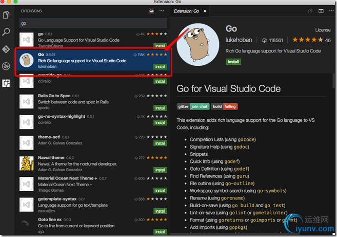This screenshot has height=237, width=337.
Task: Select Rails Go to Spec in results
Action: pyautogui.click(x=93, y=101)
